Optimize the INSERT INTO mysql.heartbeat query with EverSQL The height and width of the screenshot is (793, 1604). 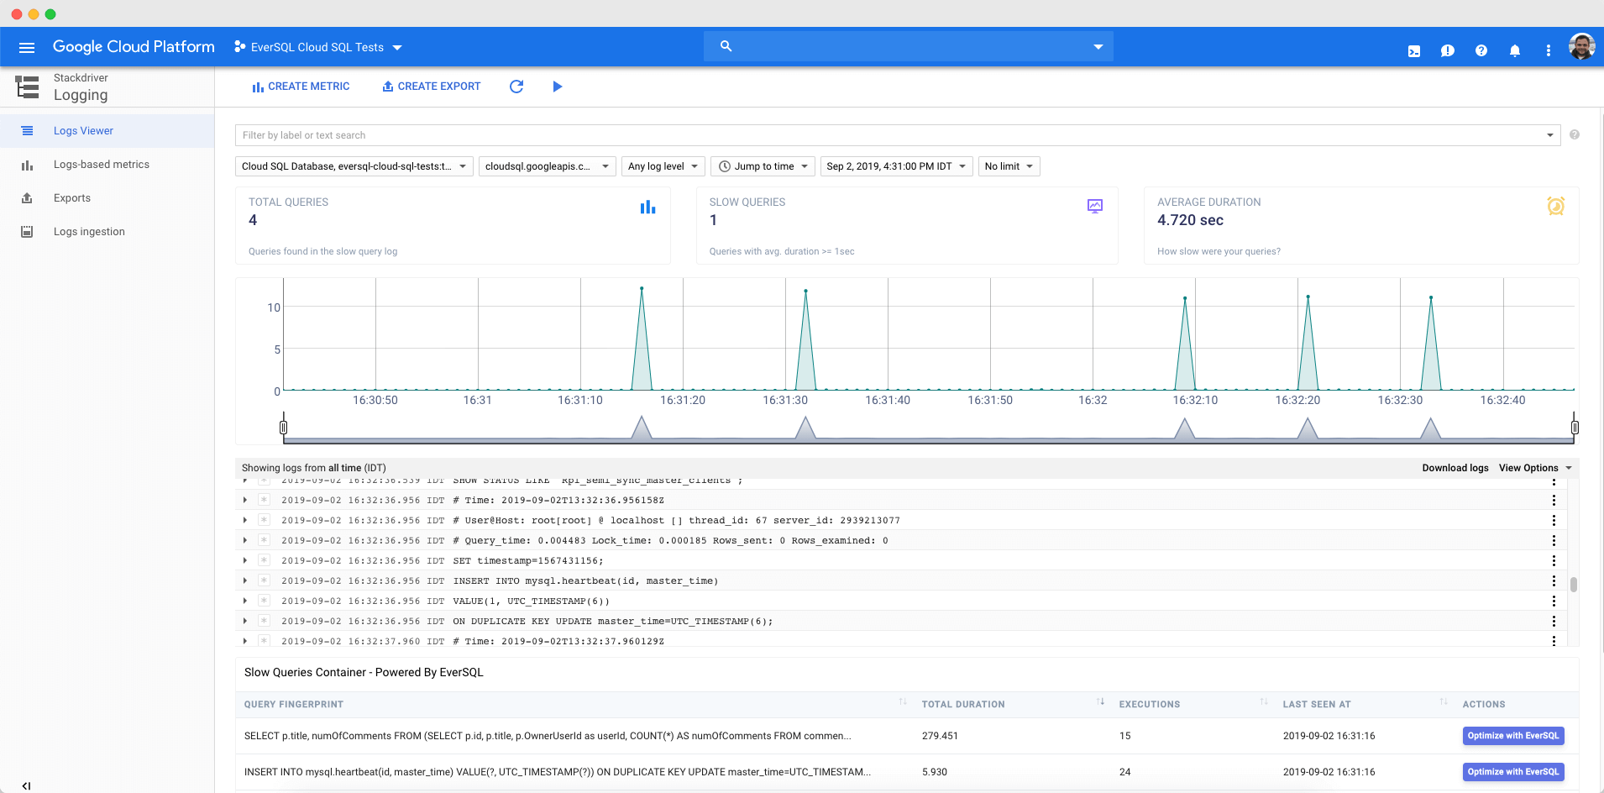click(x=1513, y=772)
